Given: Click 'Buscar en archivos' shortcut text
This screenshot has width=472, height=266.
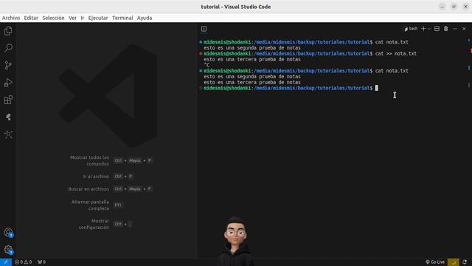Looking at the screenshot, I should pyautogui.click(x=88, y=189).
